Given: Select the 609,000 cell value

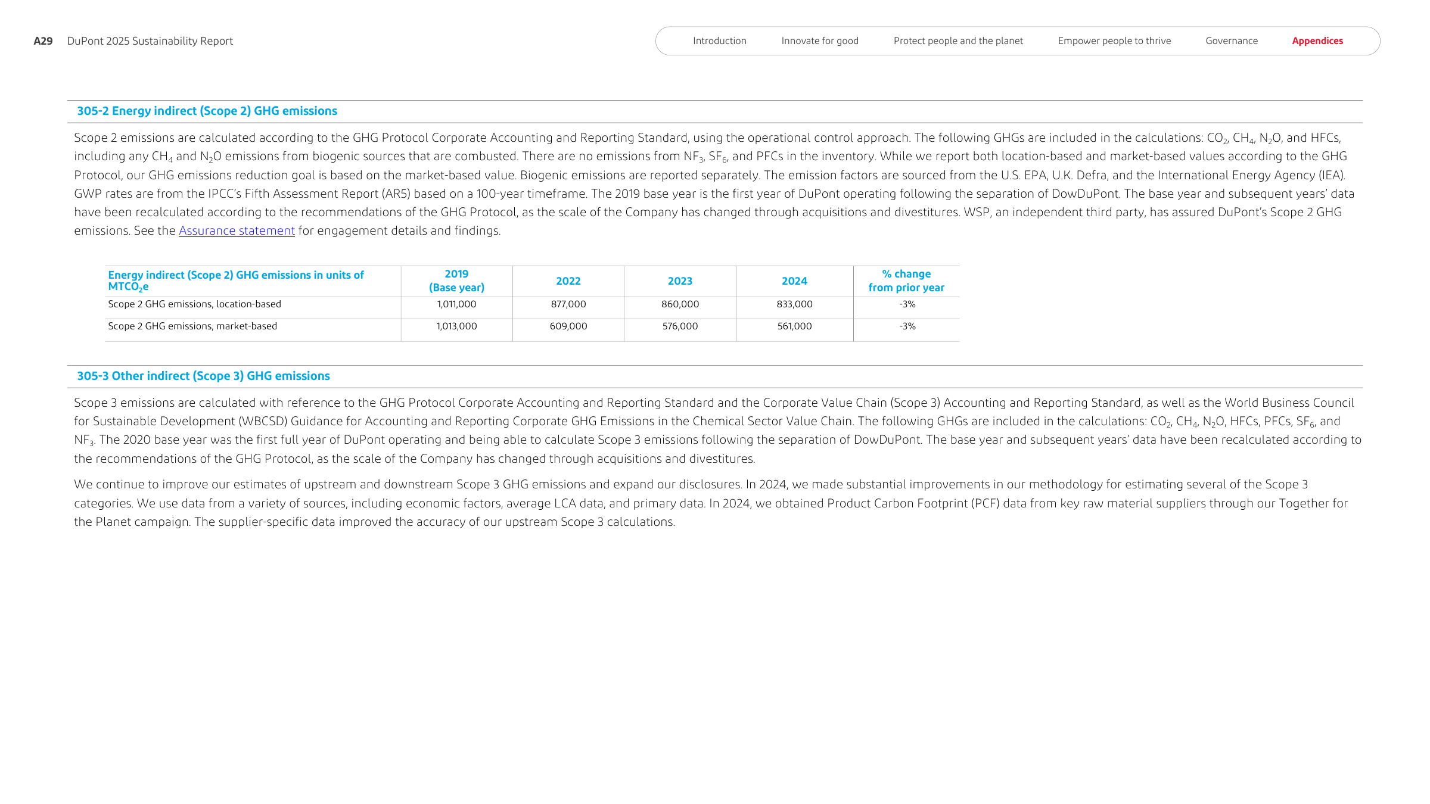Looking at the screenshot, I should click(568, 326).
